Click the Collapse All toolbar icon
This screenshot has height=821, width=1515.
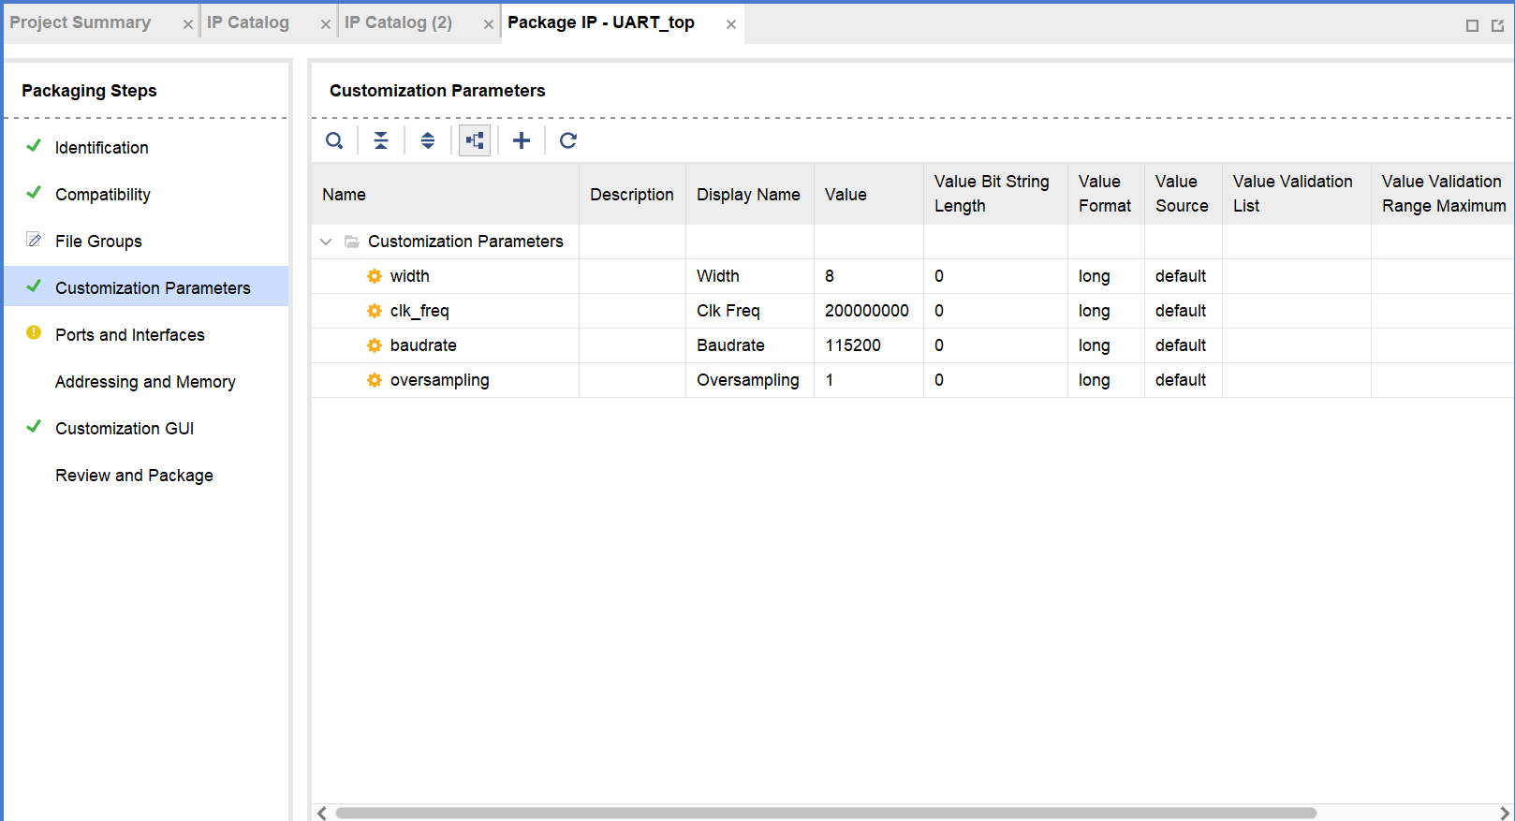click(381, 140)
